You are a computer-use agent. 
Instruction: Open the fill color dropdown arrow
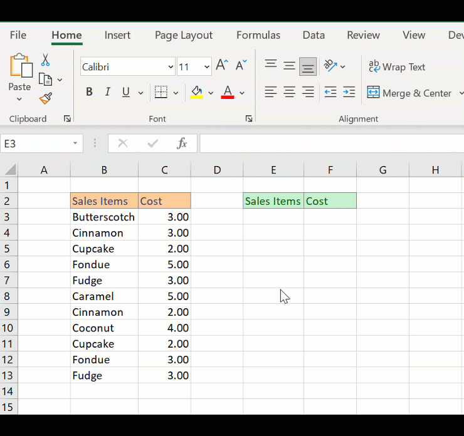(211, 93)
